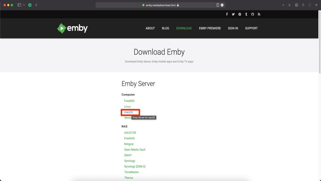This screenshot has height=181, width=321.
Task: Select the FreeBSD download link
Action: click(x=129, y=101)
